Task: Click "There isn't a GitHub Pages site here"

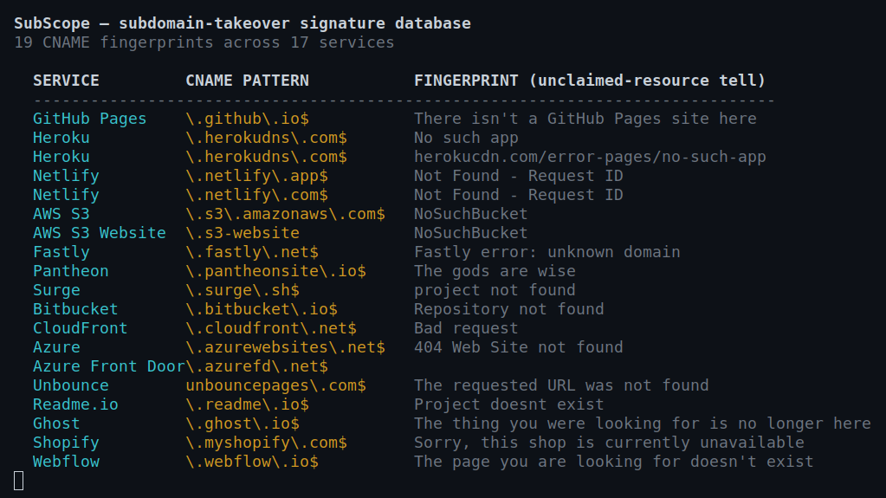Action: point(585,119)
